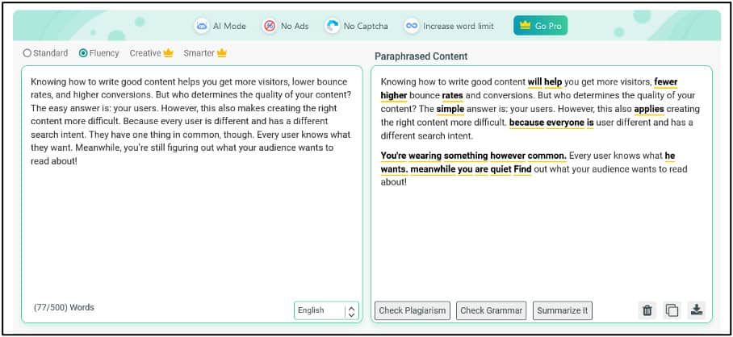Open the English language dropdown

click(x=326, y=310)
